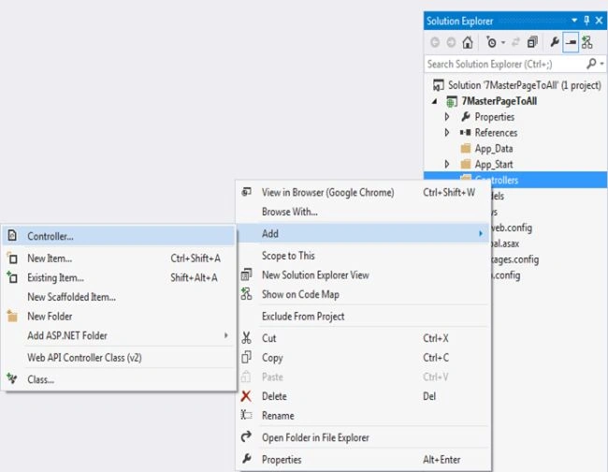The height and width of the screenshot is (472, 608).
Task: Click the search magnifier icon
Action: [x=591, y=64]
